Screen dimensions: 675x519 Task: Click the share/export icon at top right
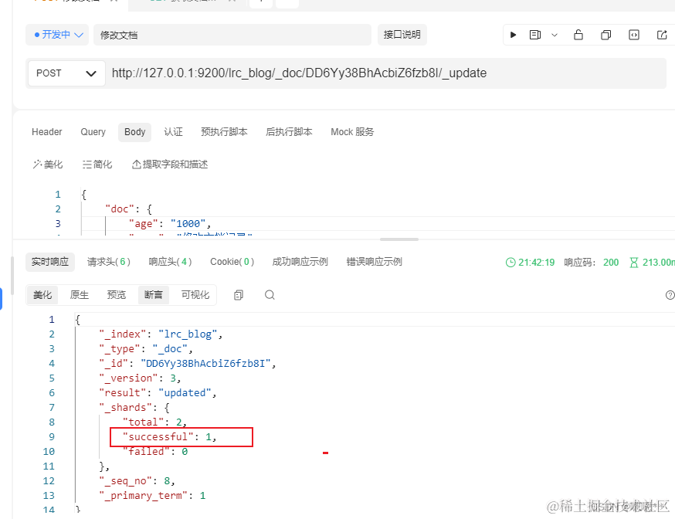tap(662, 34)
